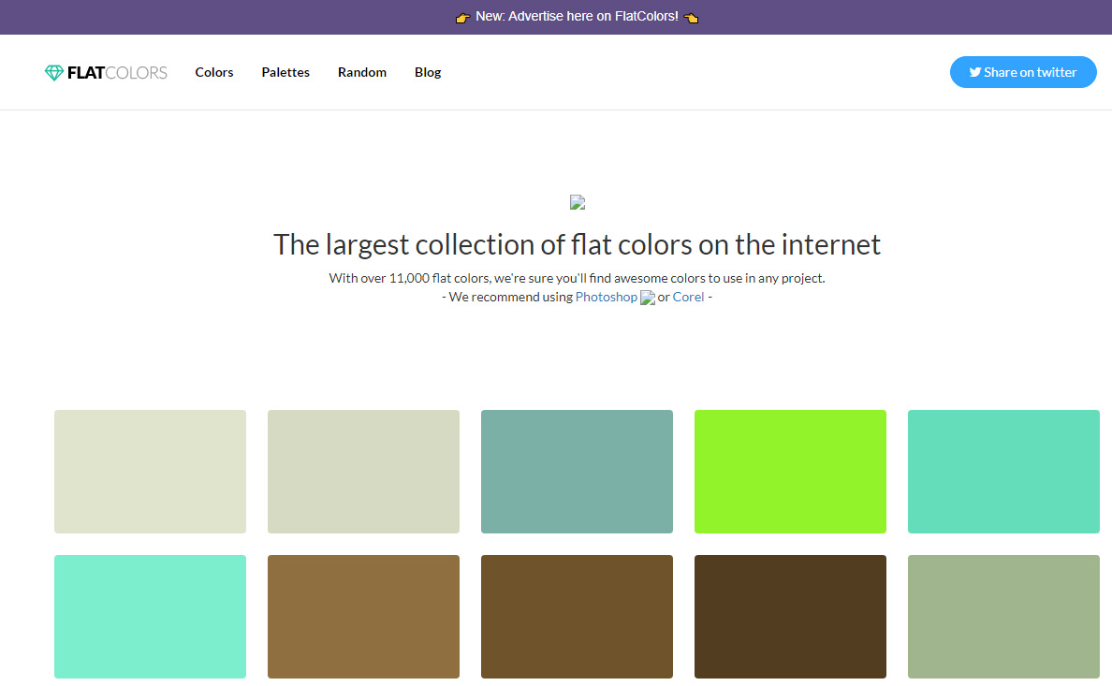Click the right pointing-hand emoji in the banner
The image size is (1112, 686).
pos(692,17)
